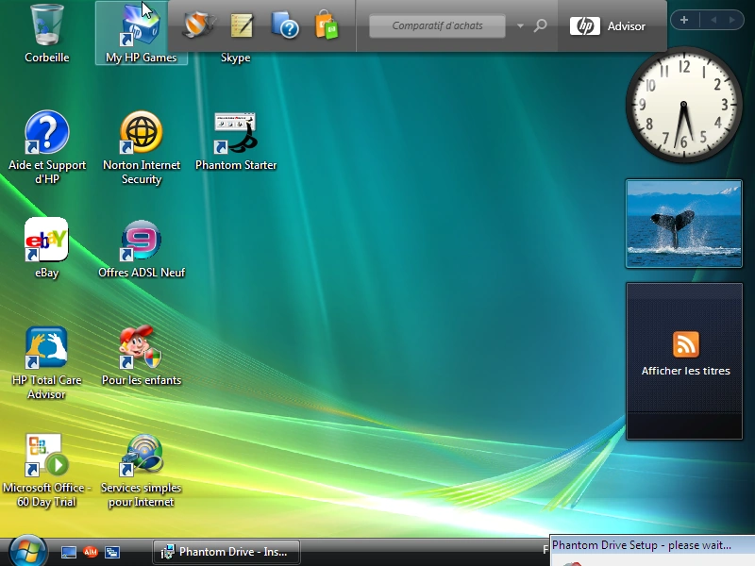Expand the search dropdown arrow in HP dock

click(520, 26)
